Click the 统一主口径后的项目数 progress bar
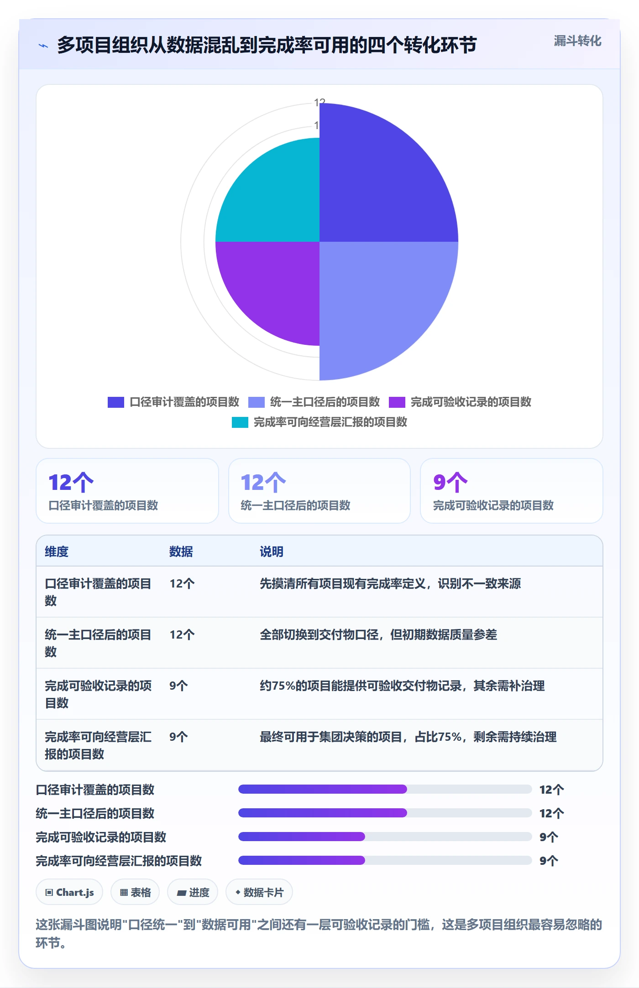The image size is (639, 988). tap(385, 813)
